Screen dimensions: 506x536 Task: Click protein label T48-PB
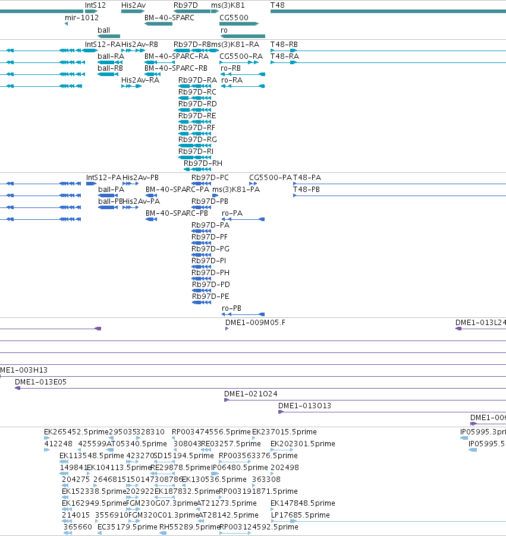[x=306, y=190]
